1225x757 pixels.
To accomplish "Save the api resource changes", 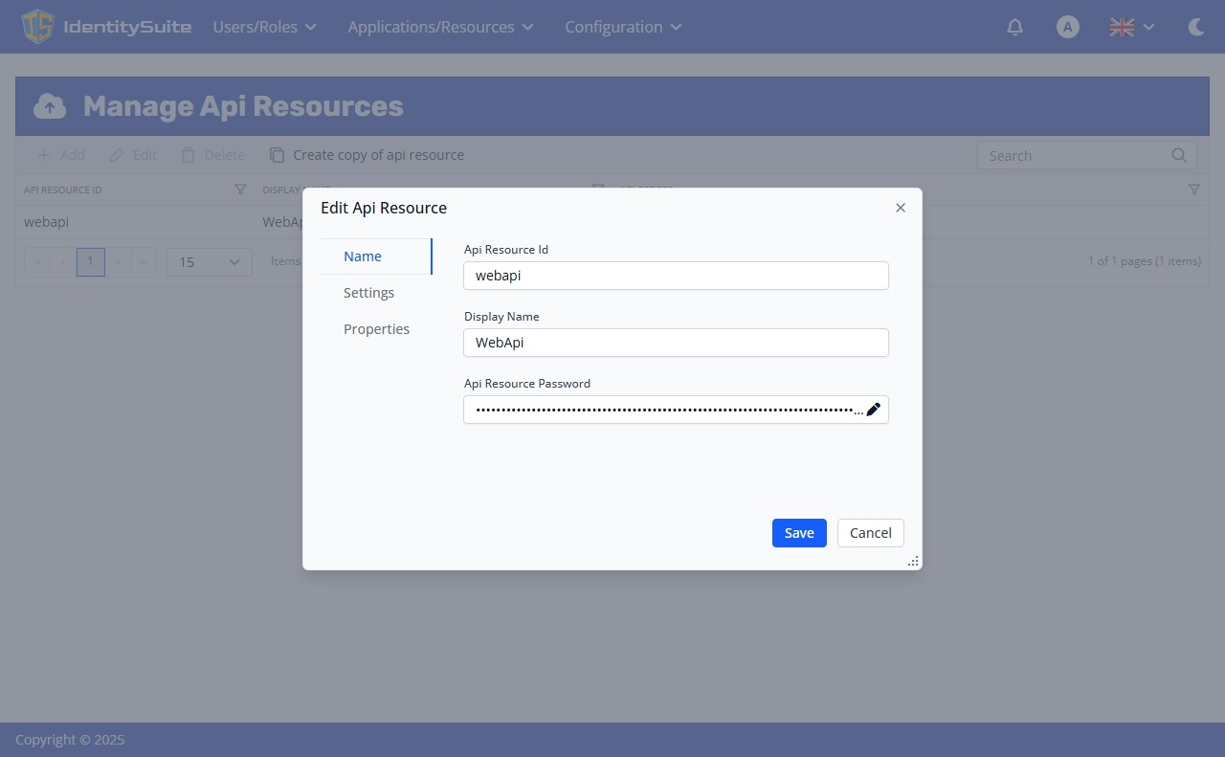I will tap(799, 532).
